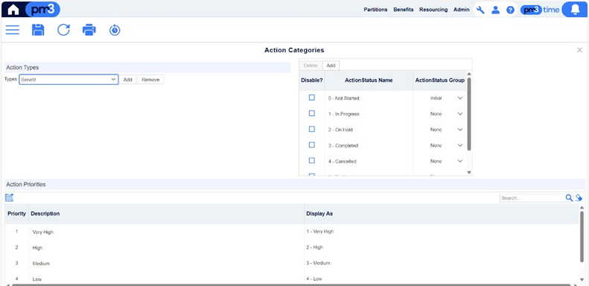Click the grid export icon above priorities
589x286 pixels.
10,197
